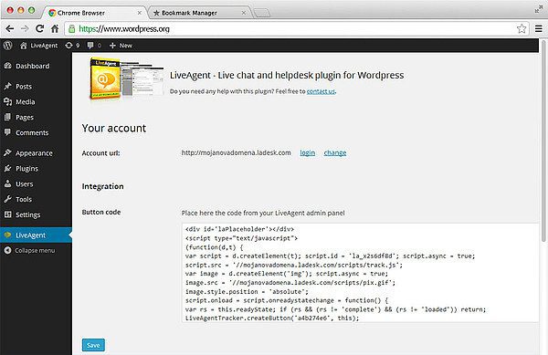The width and height of the screenshot is (548, 355).
Task: Click the 'Place here the code' hint text
Action: [x=263, y=213]
